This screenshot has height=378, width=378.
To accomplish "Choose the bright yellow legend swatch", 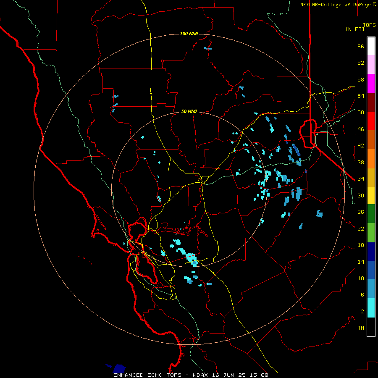I will [371, 195].
